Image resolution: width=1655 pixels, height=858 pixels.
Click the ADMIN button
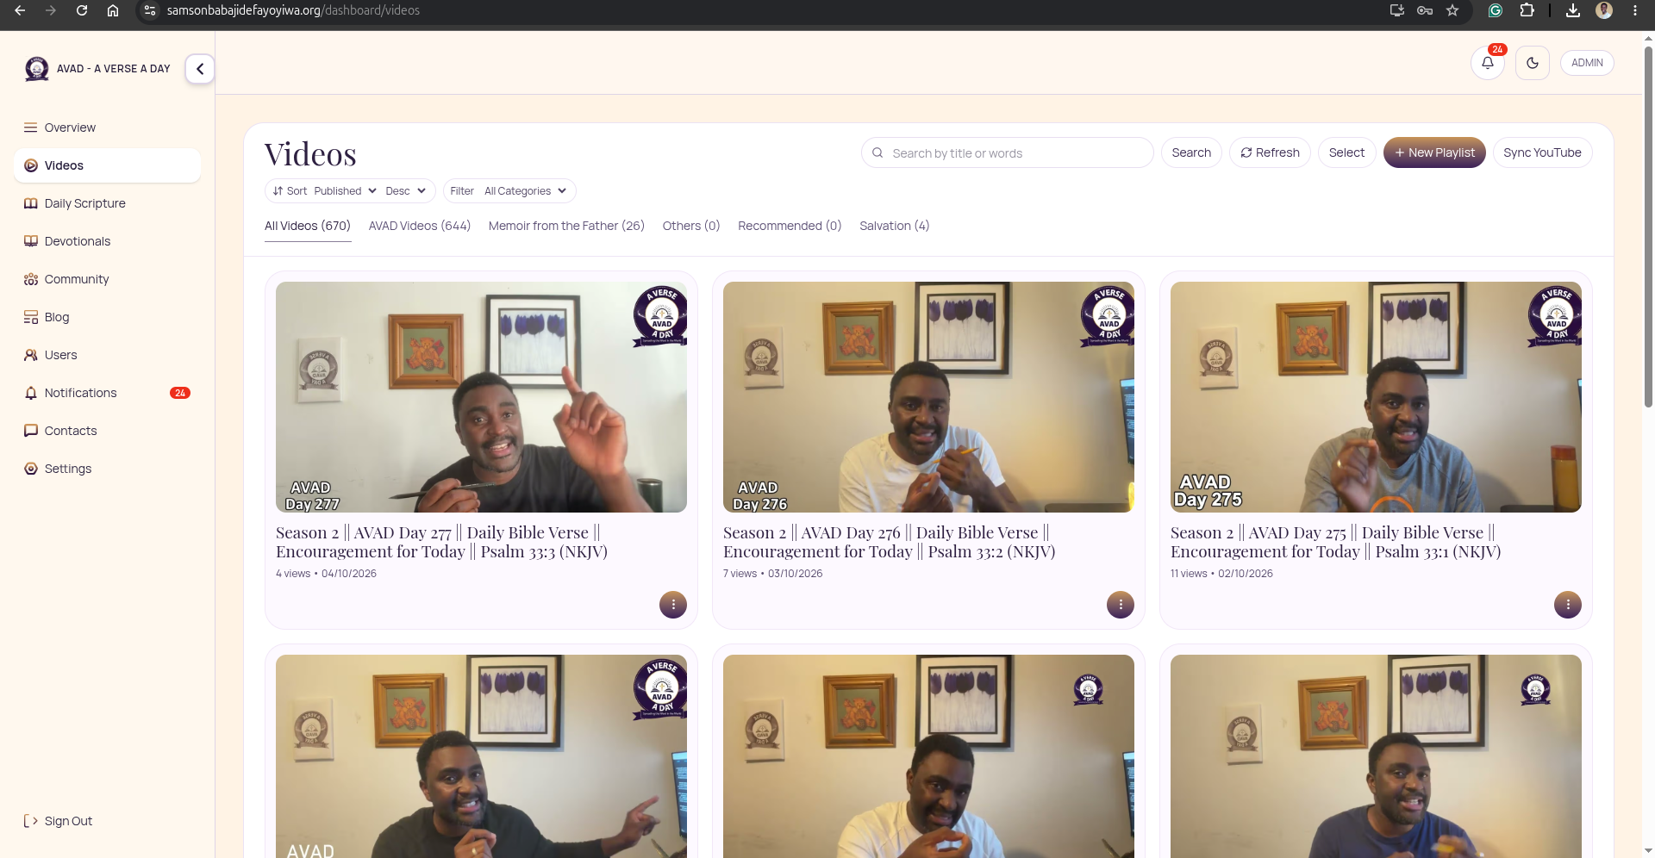coord(1587,63)
